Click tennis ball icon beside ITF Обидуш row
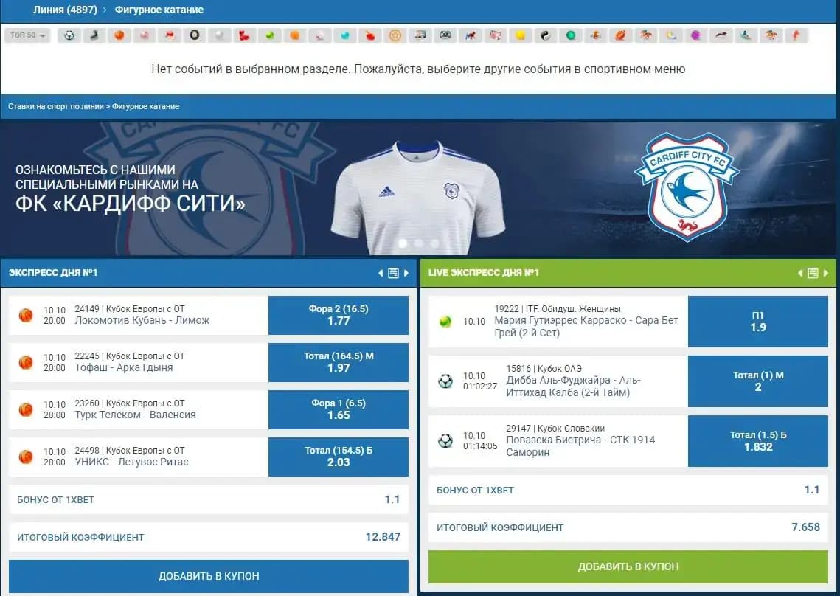The height and width of the screenshot is (596, 840). tap(445, 322)
